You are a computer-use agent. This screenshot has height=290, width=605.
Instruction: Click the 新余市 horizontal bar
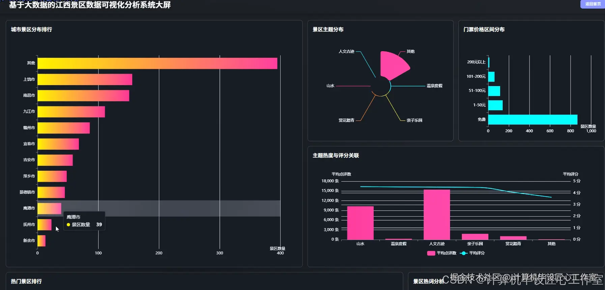pyautogui.click(x=41, y=241)
